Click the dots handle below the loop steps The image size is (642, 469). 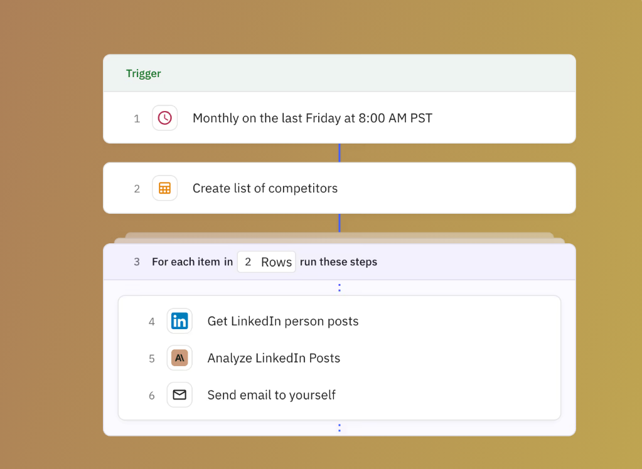pos(340,428)
